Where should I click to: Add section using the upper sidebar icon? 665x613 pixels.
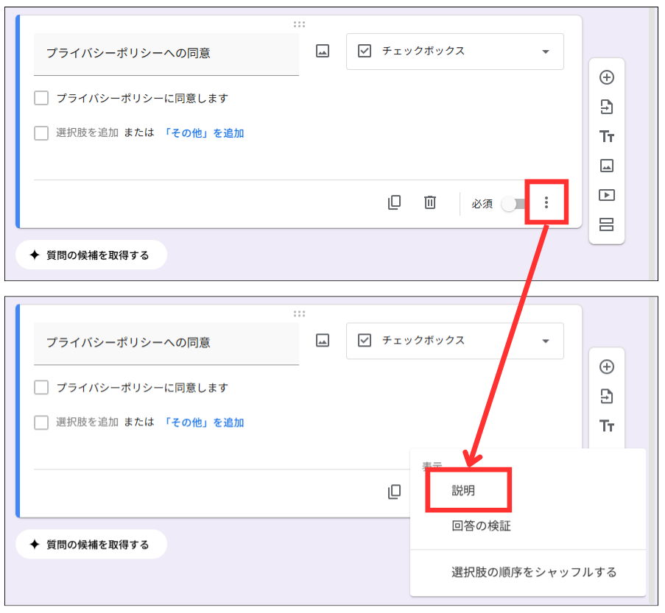607,224
